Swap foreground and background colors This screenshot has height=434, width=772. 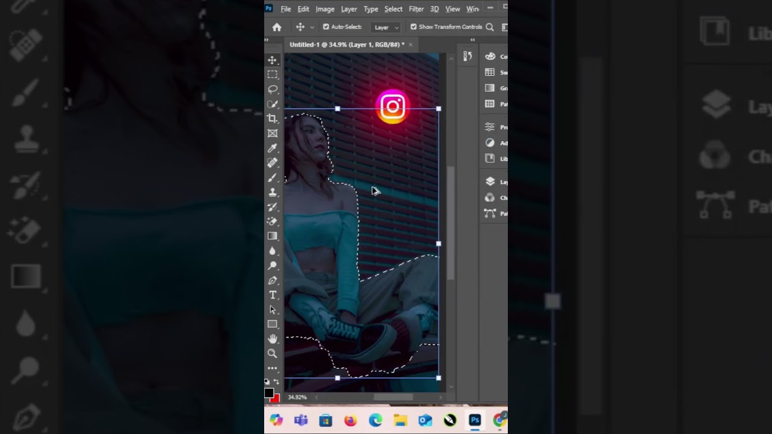tap(277, 382)
